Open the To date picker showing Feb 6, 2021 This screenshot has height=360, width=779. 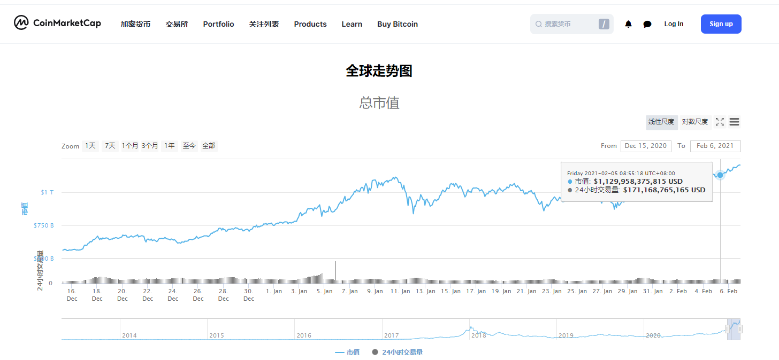pos(715,146)
